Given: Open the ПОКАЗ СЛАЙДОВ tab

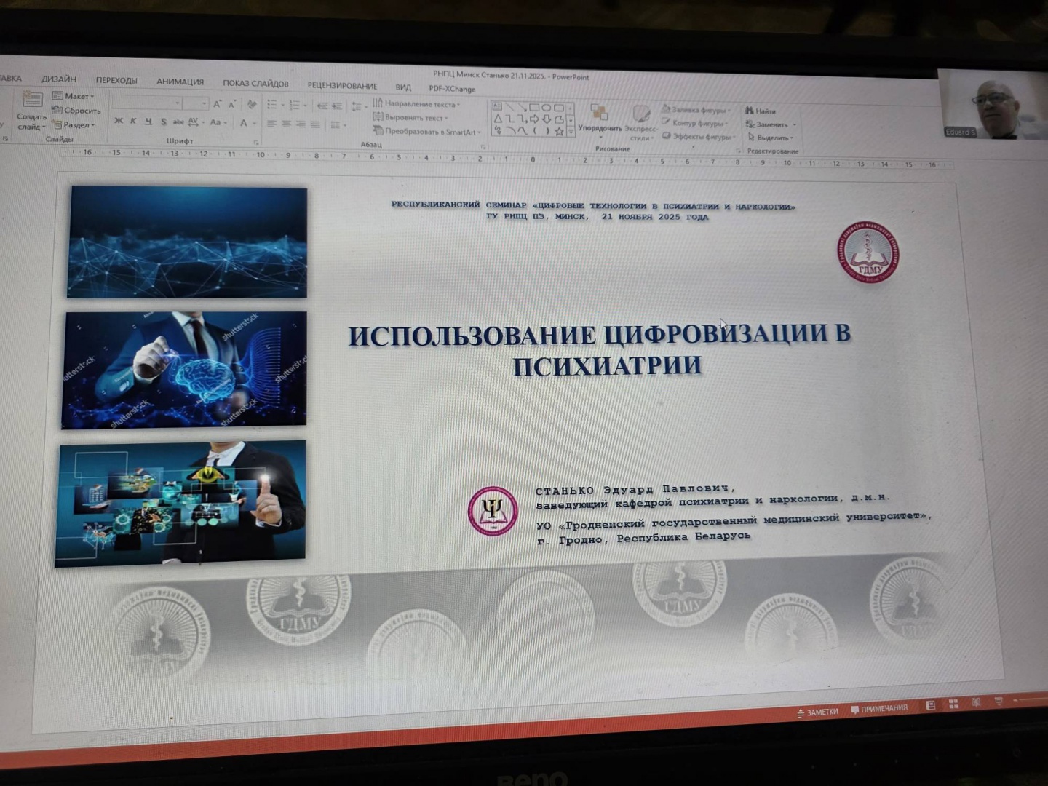Looking at the screenshot, I should tap(255, 83).
